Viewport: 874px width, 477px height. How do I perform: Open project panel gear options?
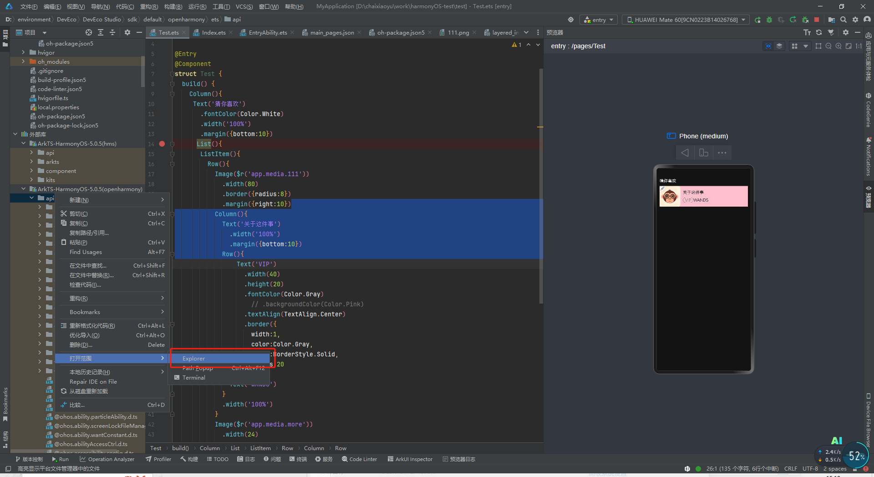point(127,32)
